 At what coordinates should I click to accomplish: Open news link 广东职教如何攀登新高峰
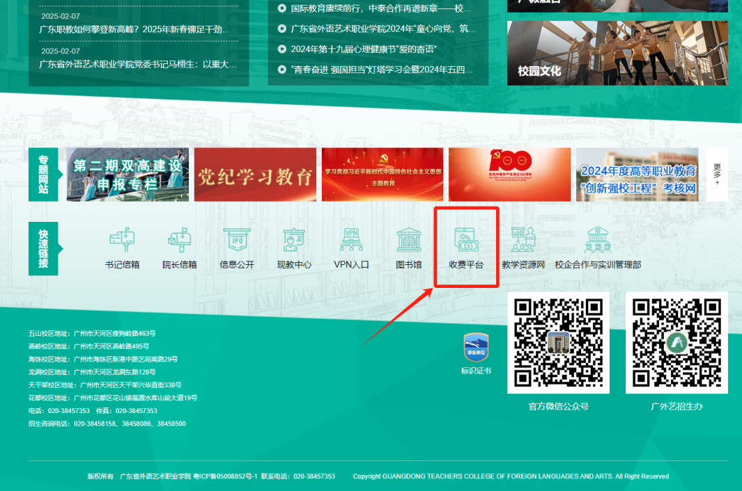[x=134, y=30]
